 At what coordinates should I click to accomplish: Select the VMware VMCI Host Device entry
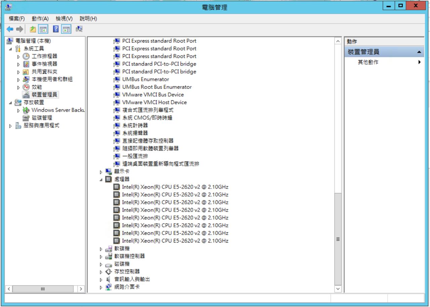[x=155, y=102]
